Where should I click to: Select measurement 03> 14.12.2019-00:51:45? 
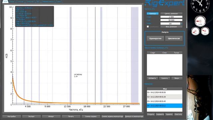(164, 101)
